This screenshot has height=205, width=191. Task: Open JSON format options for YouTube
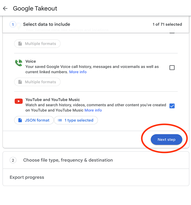pyautogui.click(x=34, y=120)
